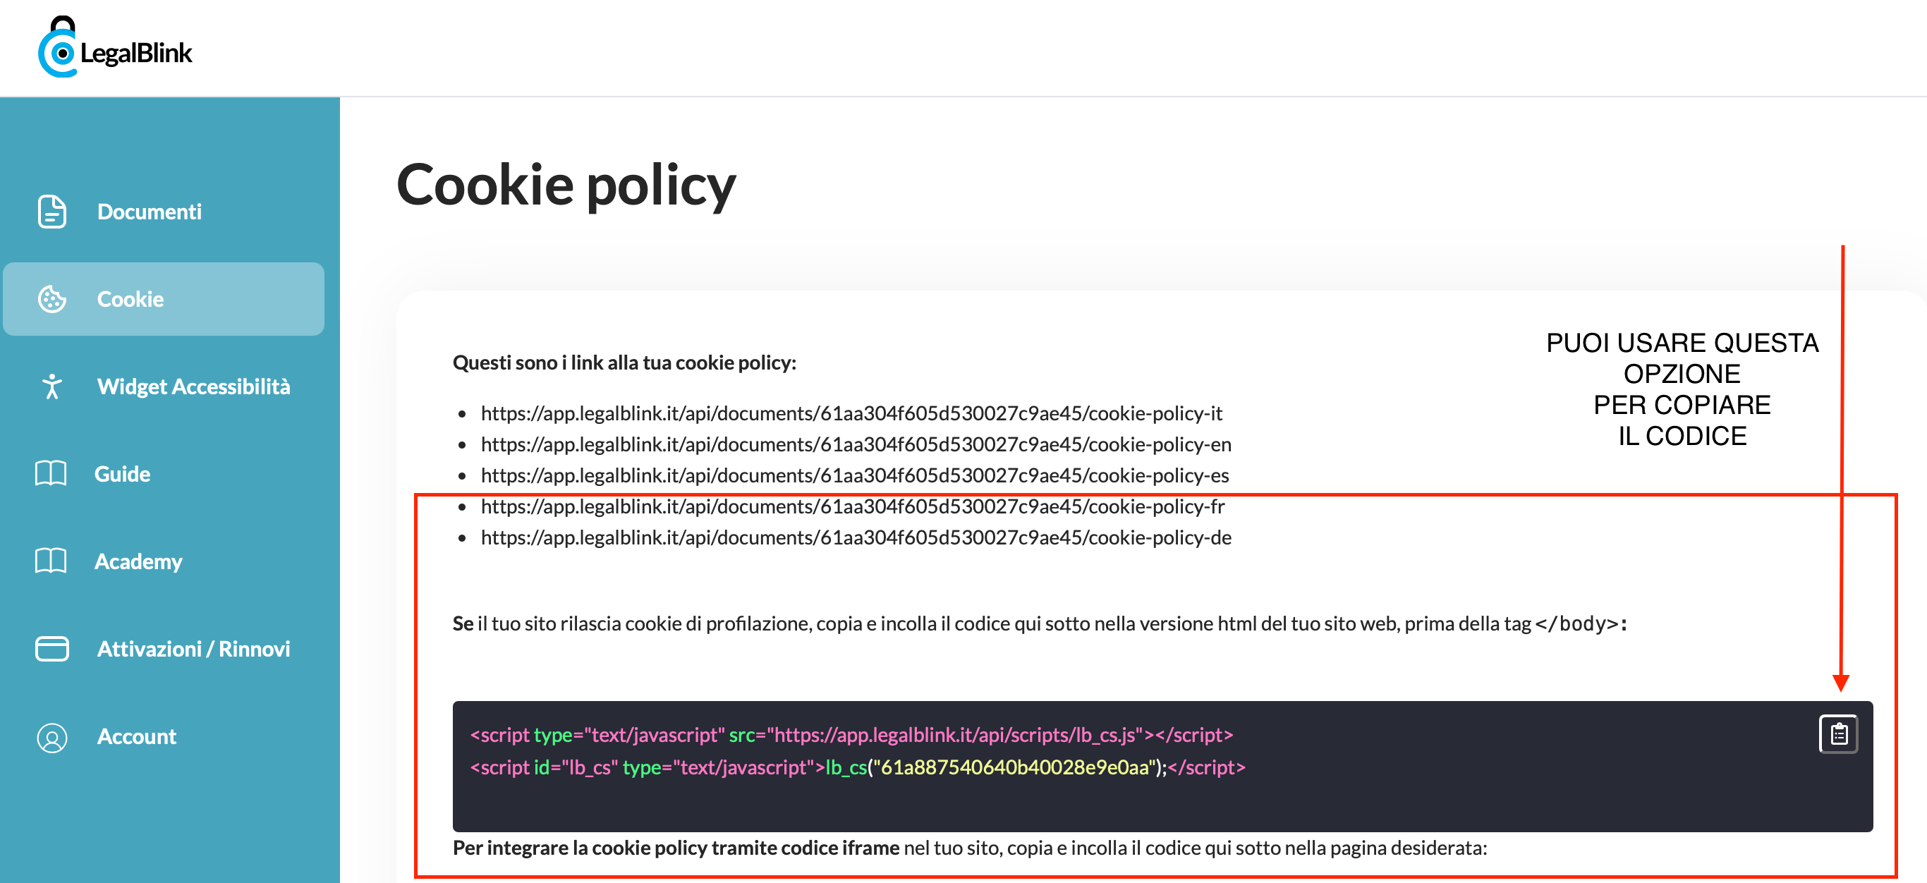Select the Cookie menu item
The image size is (1927, 883).
[x=163, y=299]
